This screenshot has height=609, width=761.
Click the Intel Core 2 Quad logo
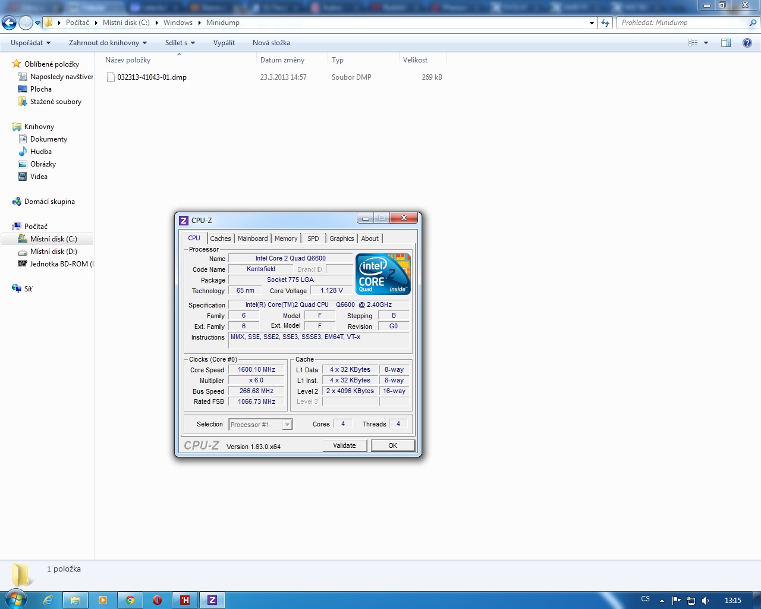[x=383, y=274]
